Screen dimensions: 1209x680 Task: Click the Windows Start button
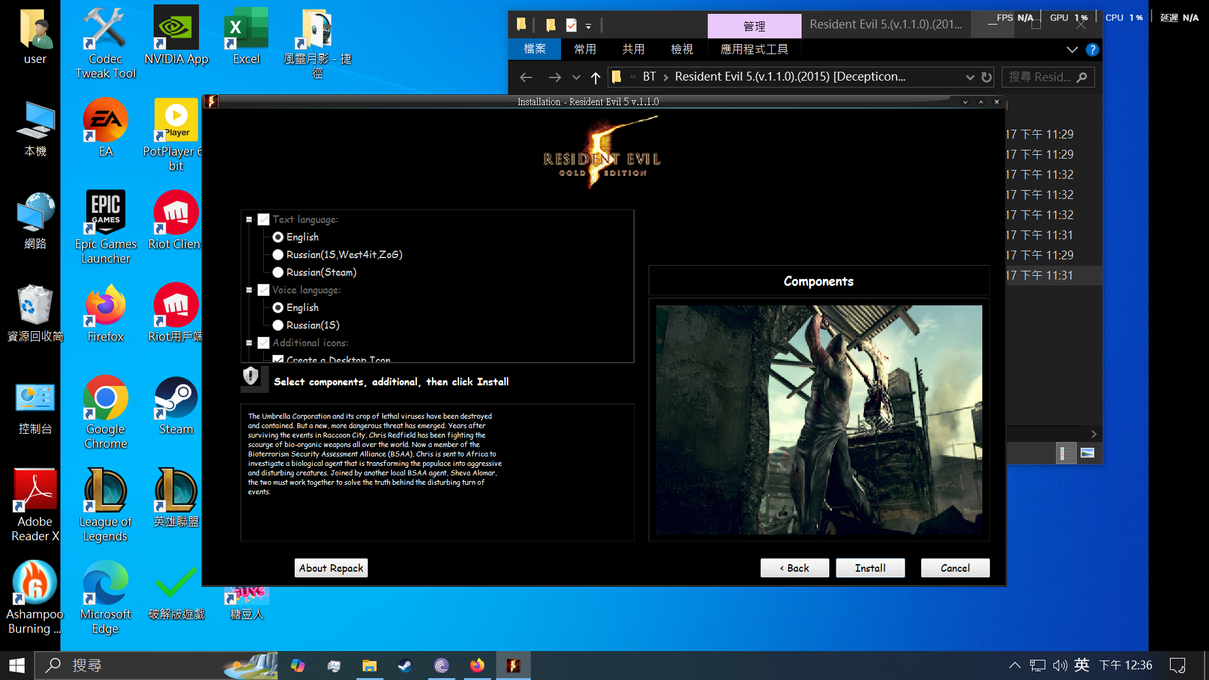17,666
